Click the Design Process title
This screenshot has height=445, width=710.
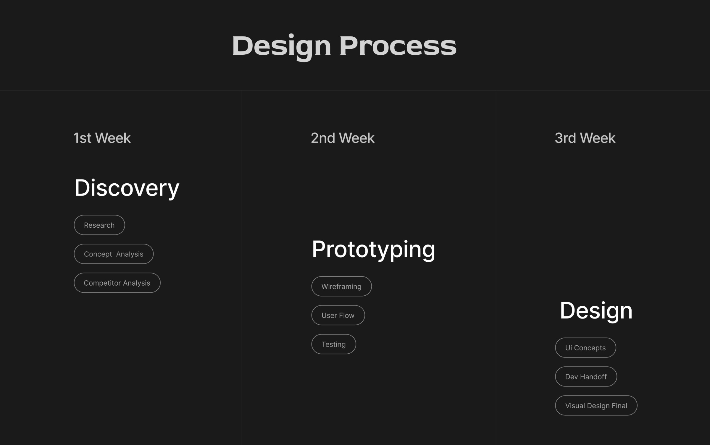click(x=344, y=46)
